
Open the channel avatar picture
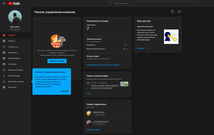(15, 17)
